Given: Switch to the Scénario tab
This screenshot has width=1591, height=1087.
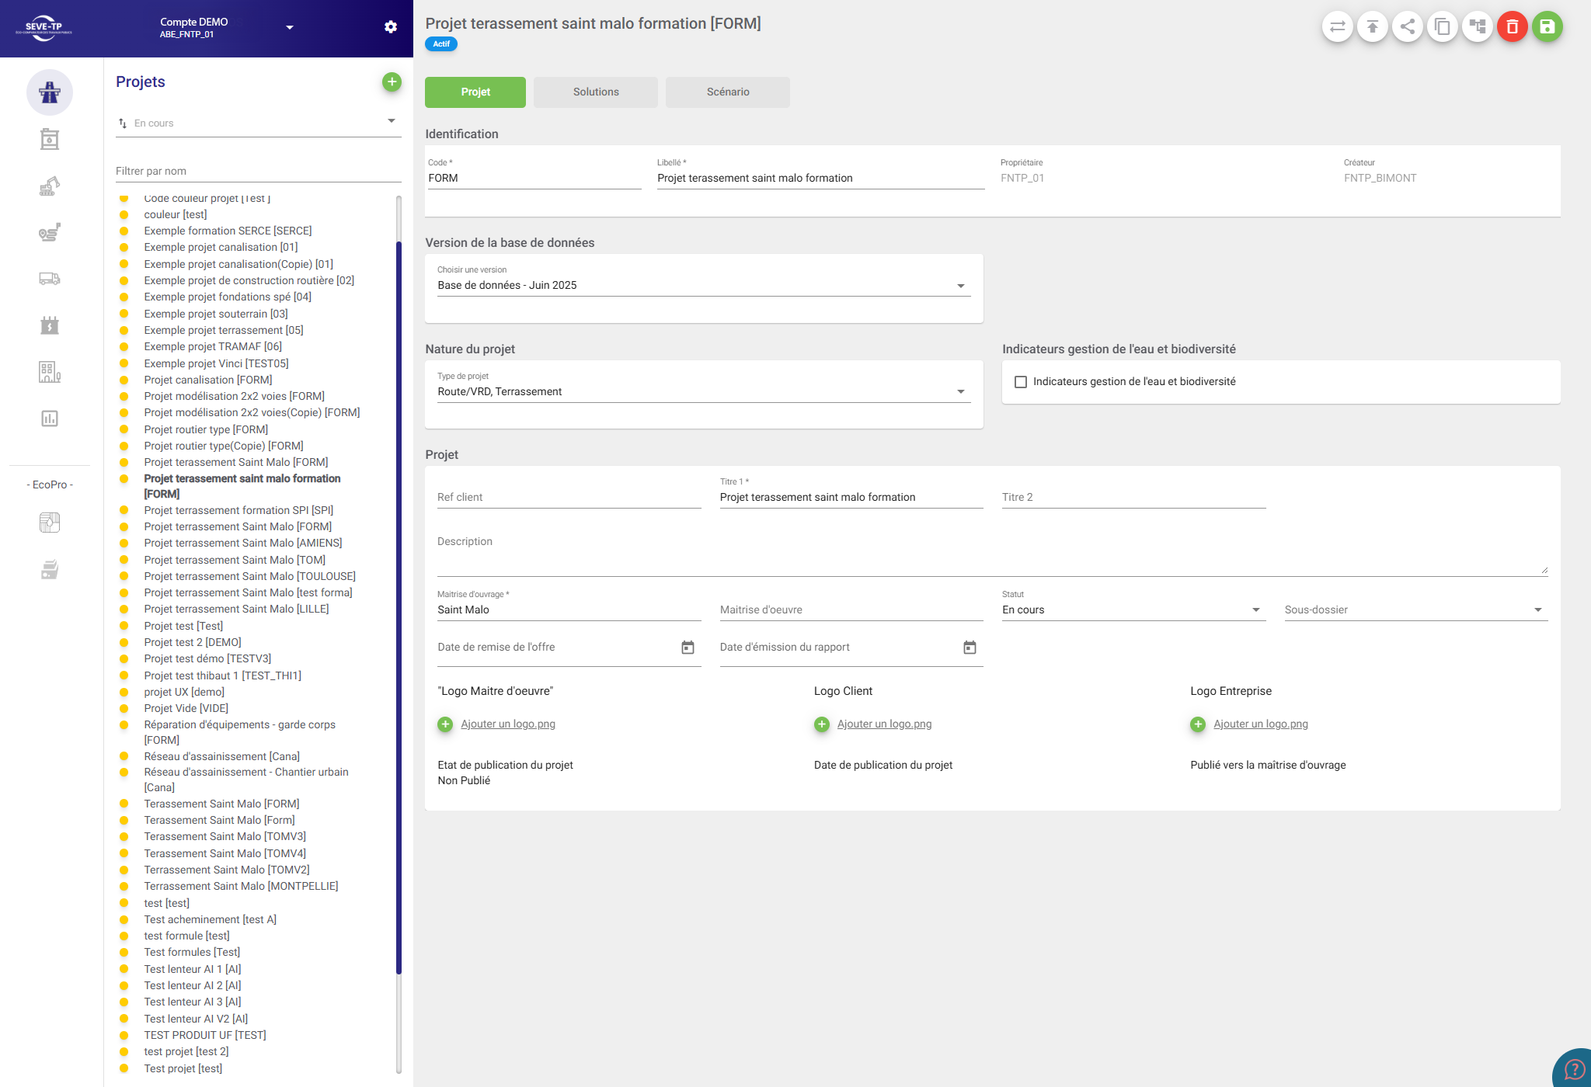Looking at the screenshot, I should point(728,92).
